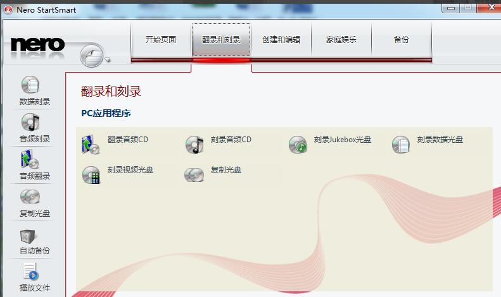Launch 刻录视频光盘 application

tap(129, 171)
